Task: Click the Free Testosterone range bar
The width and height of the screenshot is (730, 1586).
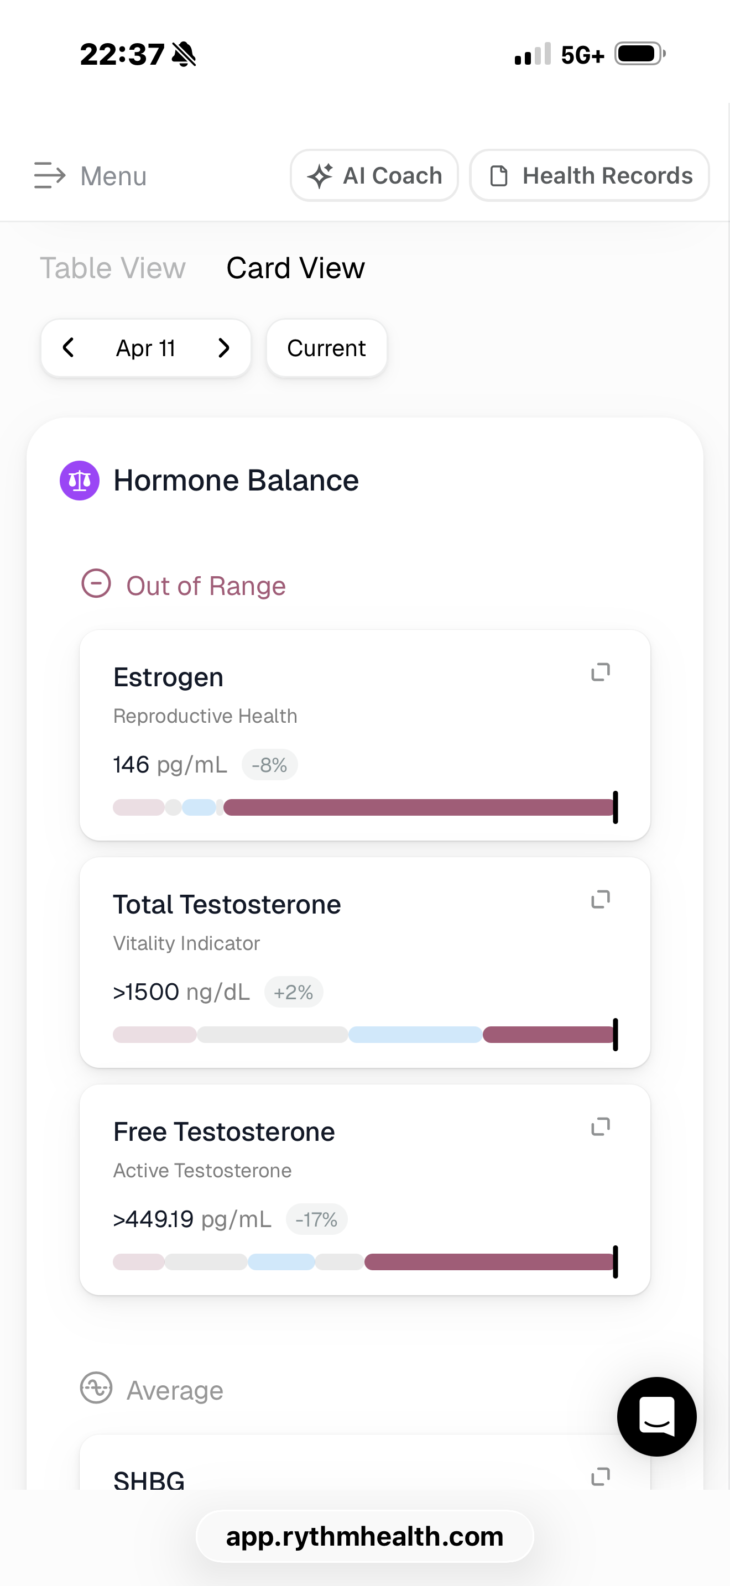Action: pyautogui.click(x=366, y=1261)
